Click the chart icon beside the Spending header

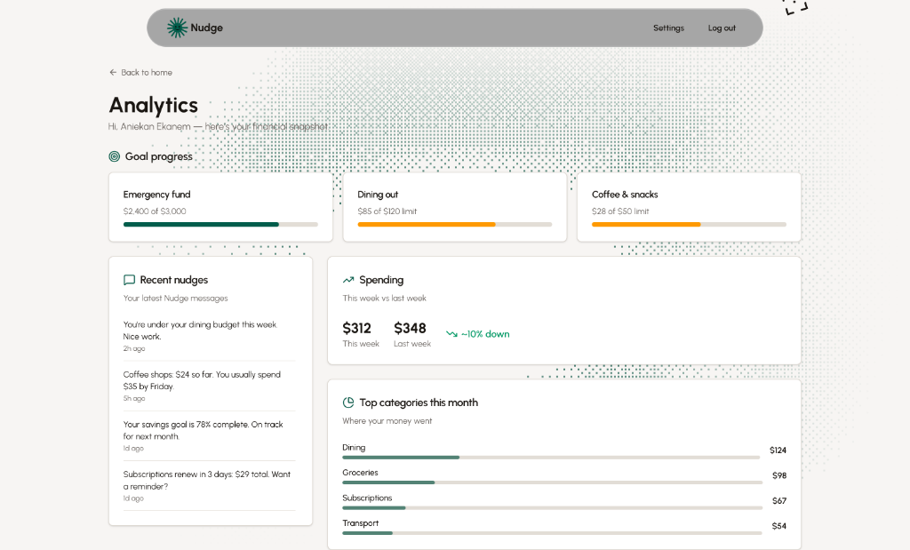tap(347, 279)
